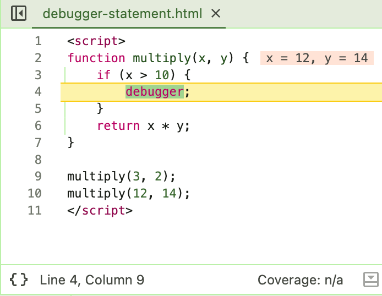
Task: Click the Line 4, Column 9 status
Action: [x=92, y=280]
